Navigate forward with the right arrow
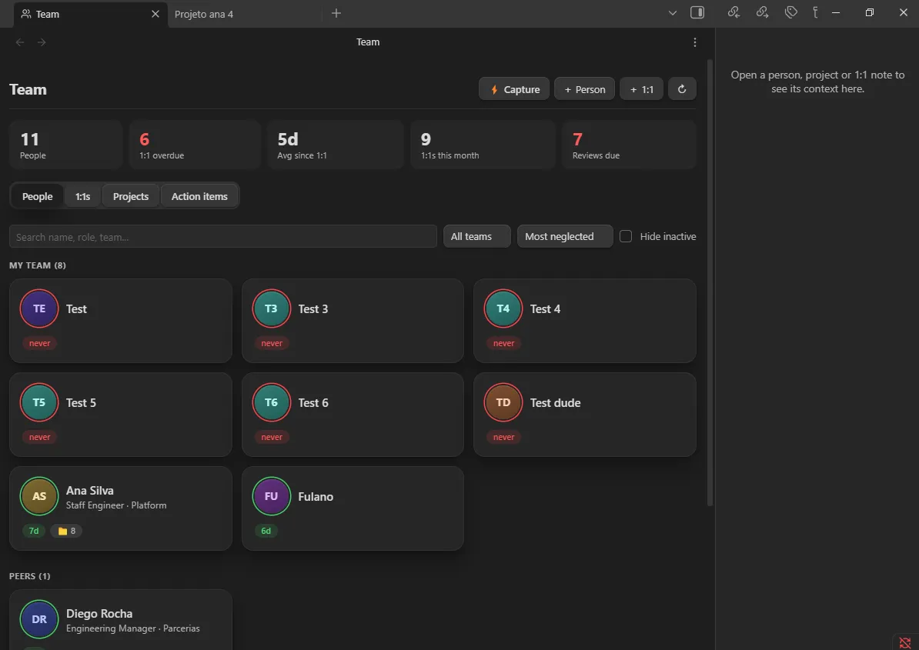Image resolution: width=919 pixels, height=650 pixels. (x=42, y=42)
